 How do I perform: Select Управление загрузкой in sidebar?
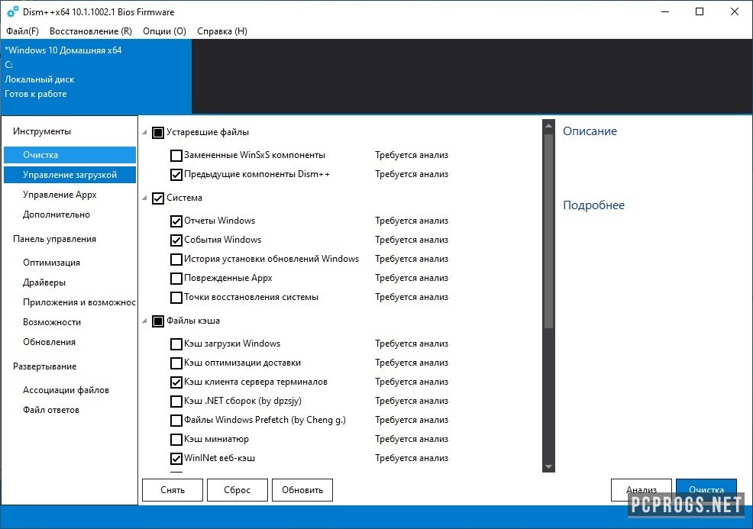(x=69, y=175)
